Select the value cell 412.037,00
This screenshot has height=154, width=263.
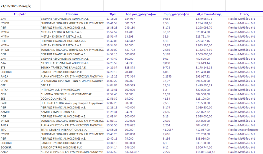[x=203, y=130]
